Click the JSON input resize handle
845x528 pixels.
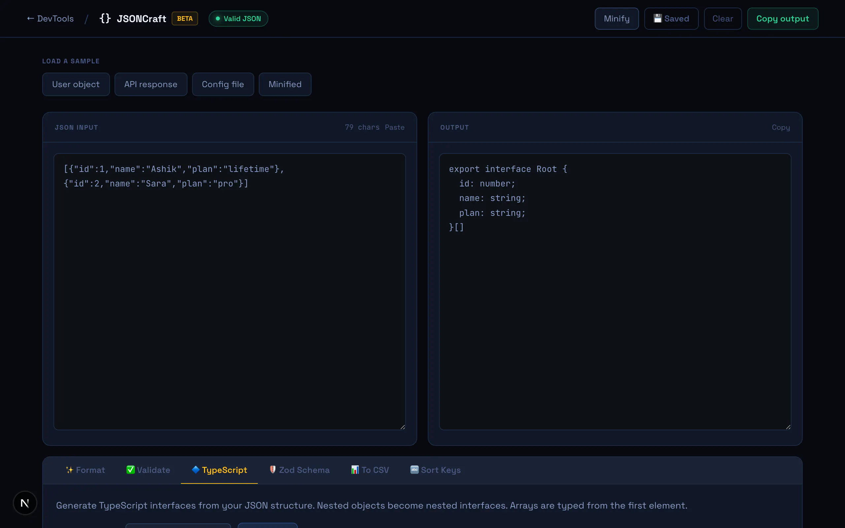coord(403,427)
